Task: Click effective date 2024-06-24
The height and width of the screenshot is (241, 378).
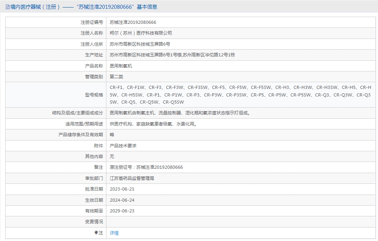Action: [122, 200]
